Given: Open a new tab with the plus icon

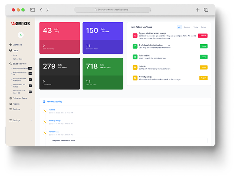Looking at the screenshot, I should pos(198,10).
